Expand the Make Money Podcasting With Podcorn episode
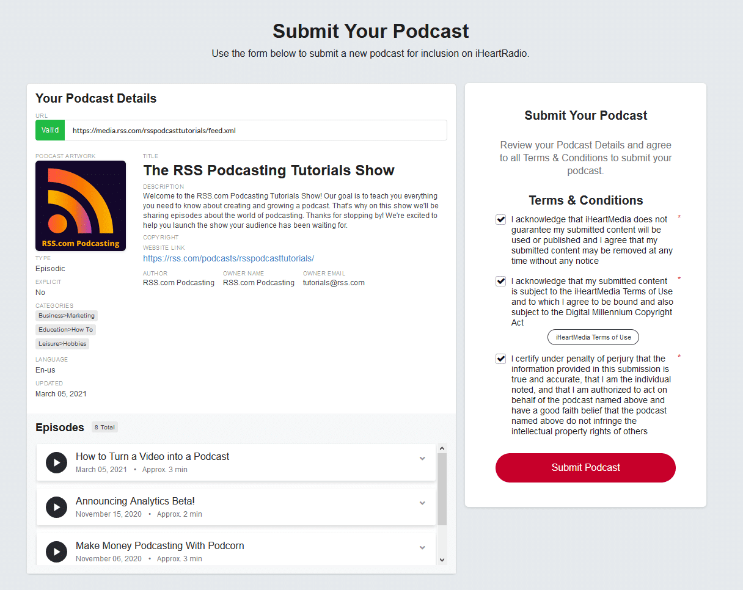 (422, 547)
